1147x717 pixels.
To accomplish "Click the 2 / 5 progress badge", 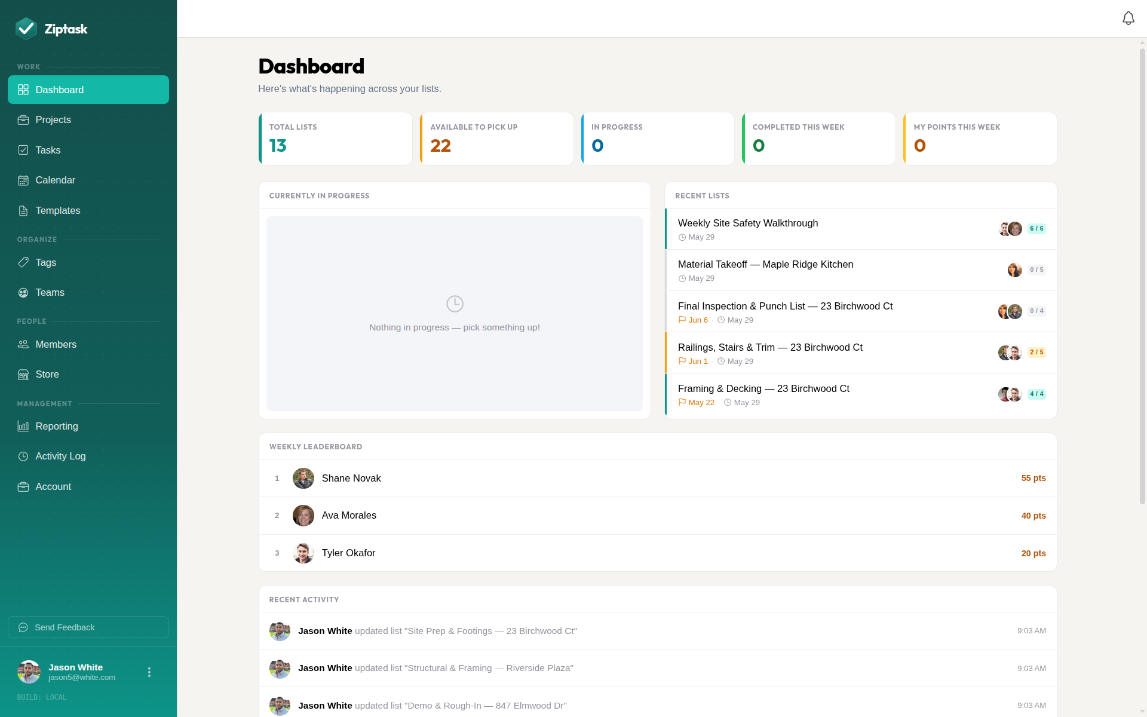I will (x=1036, y=353).
